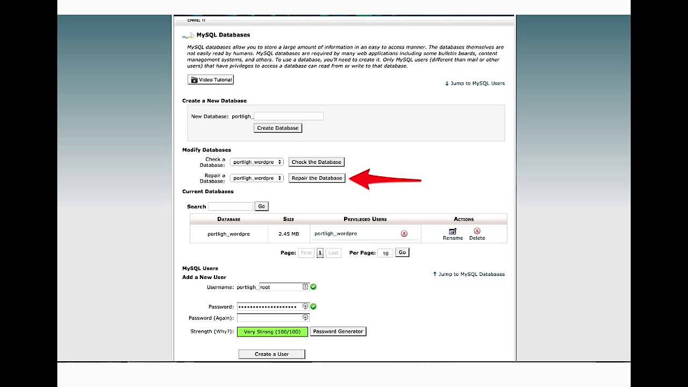
Task: Follow the Jump to MySQL Databases link
Action: [469, 274]
